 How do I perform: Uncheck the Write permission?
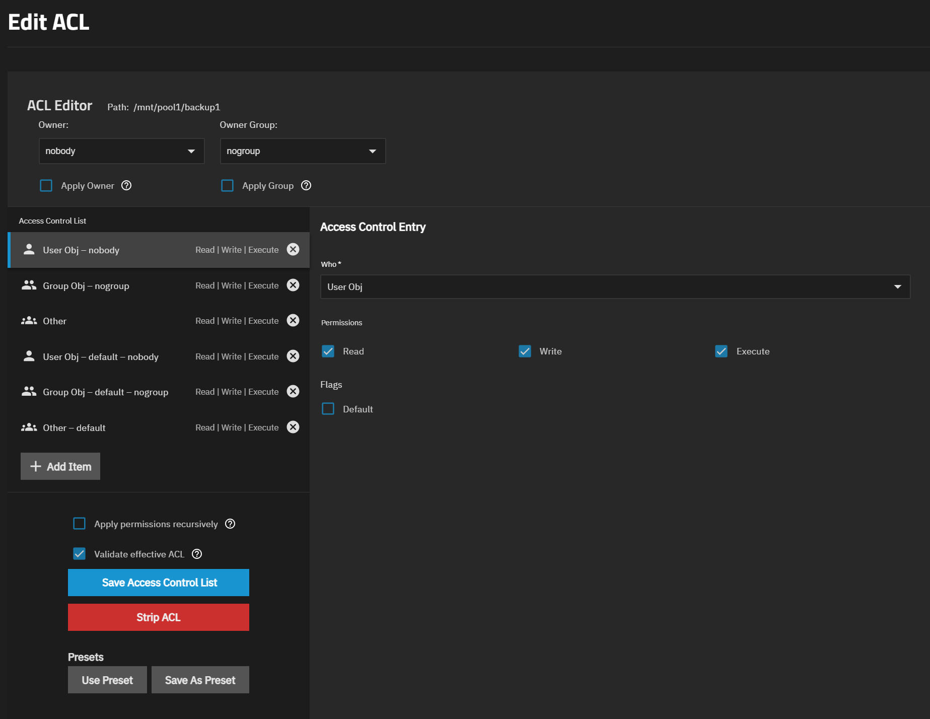point(525,351)
